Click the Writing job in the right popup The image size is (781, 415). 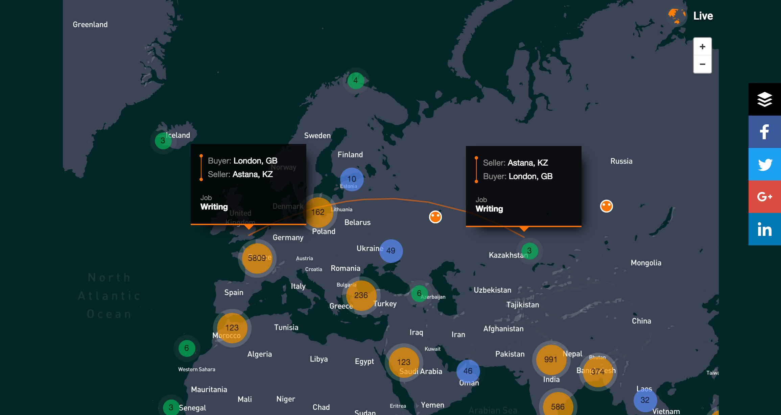[x=489, y=209]
